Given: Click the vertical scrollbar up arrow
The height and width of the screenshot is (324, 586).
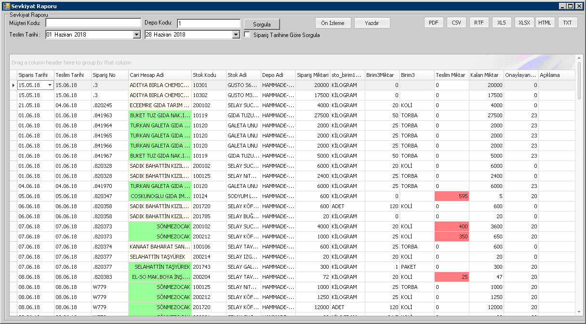Looking at the screenshot, I should coord(579,59).
